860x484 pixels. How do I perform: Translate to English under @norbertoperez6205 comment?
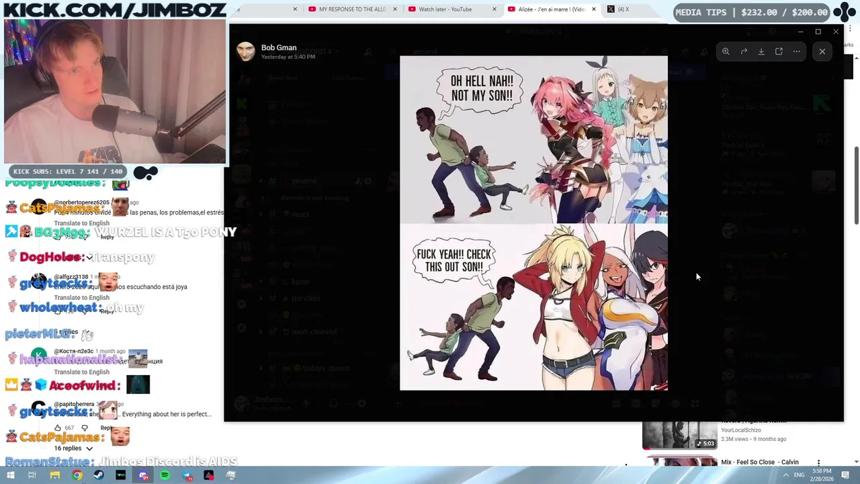pos(81,223)
